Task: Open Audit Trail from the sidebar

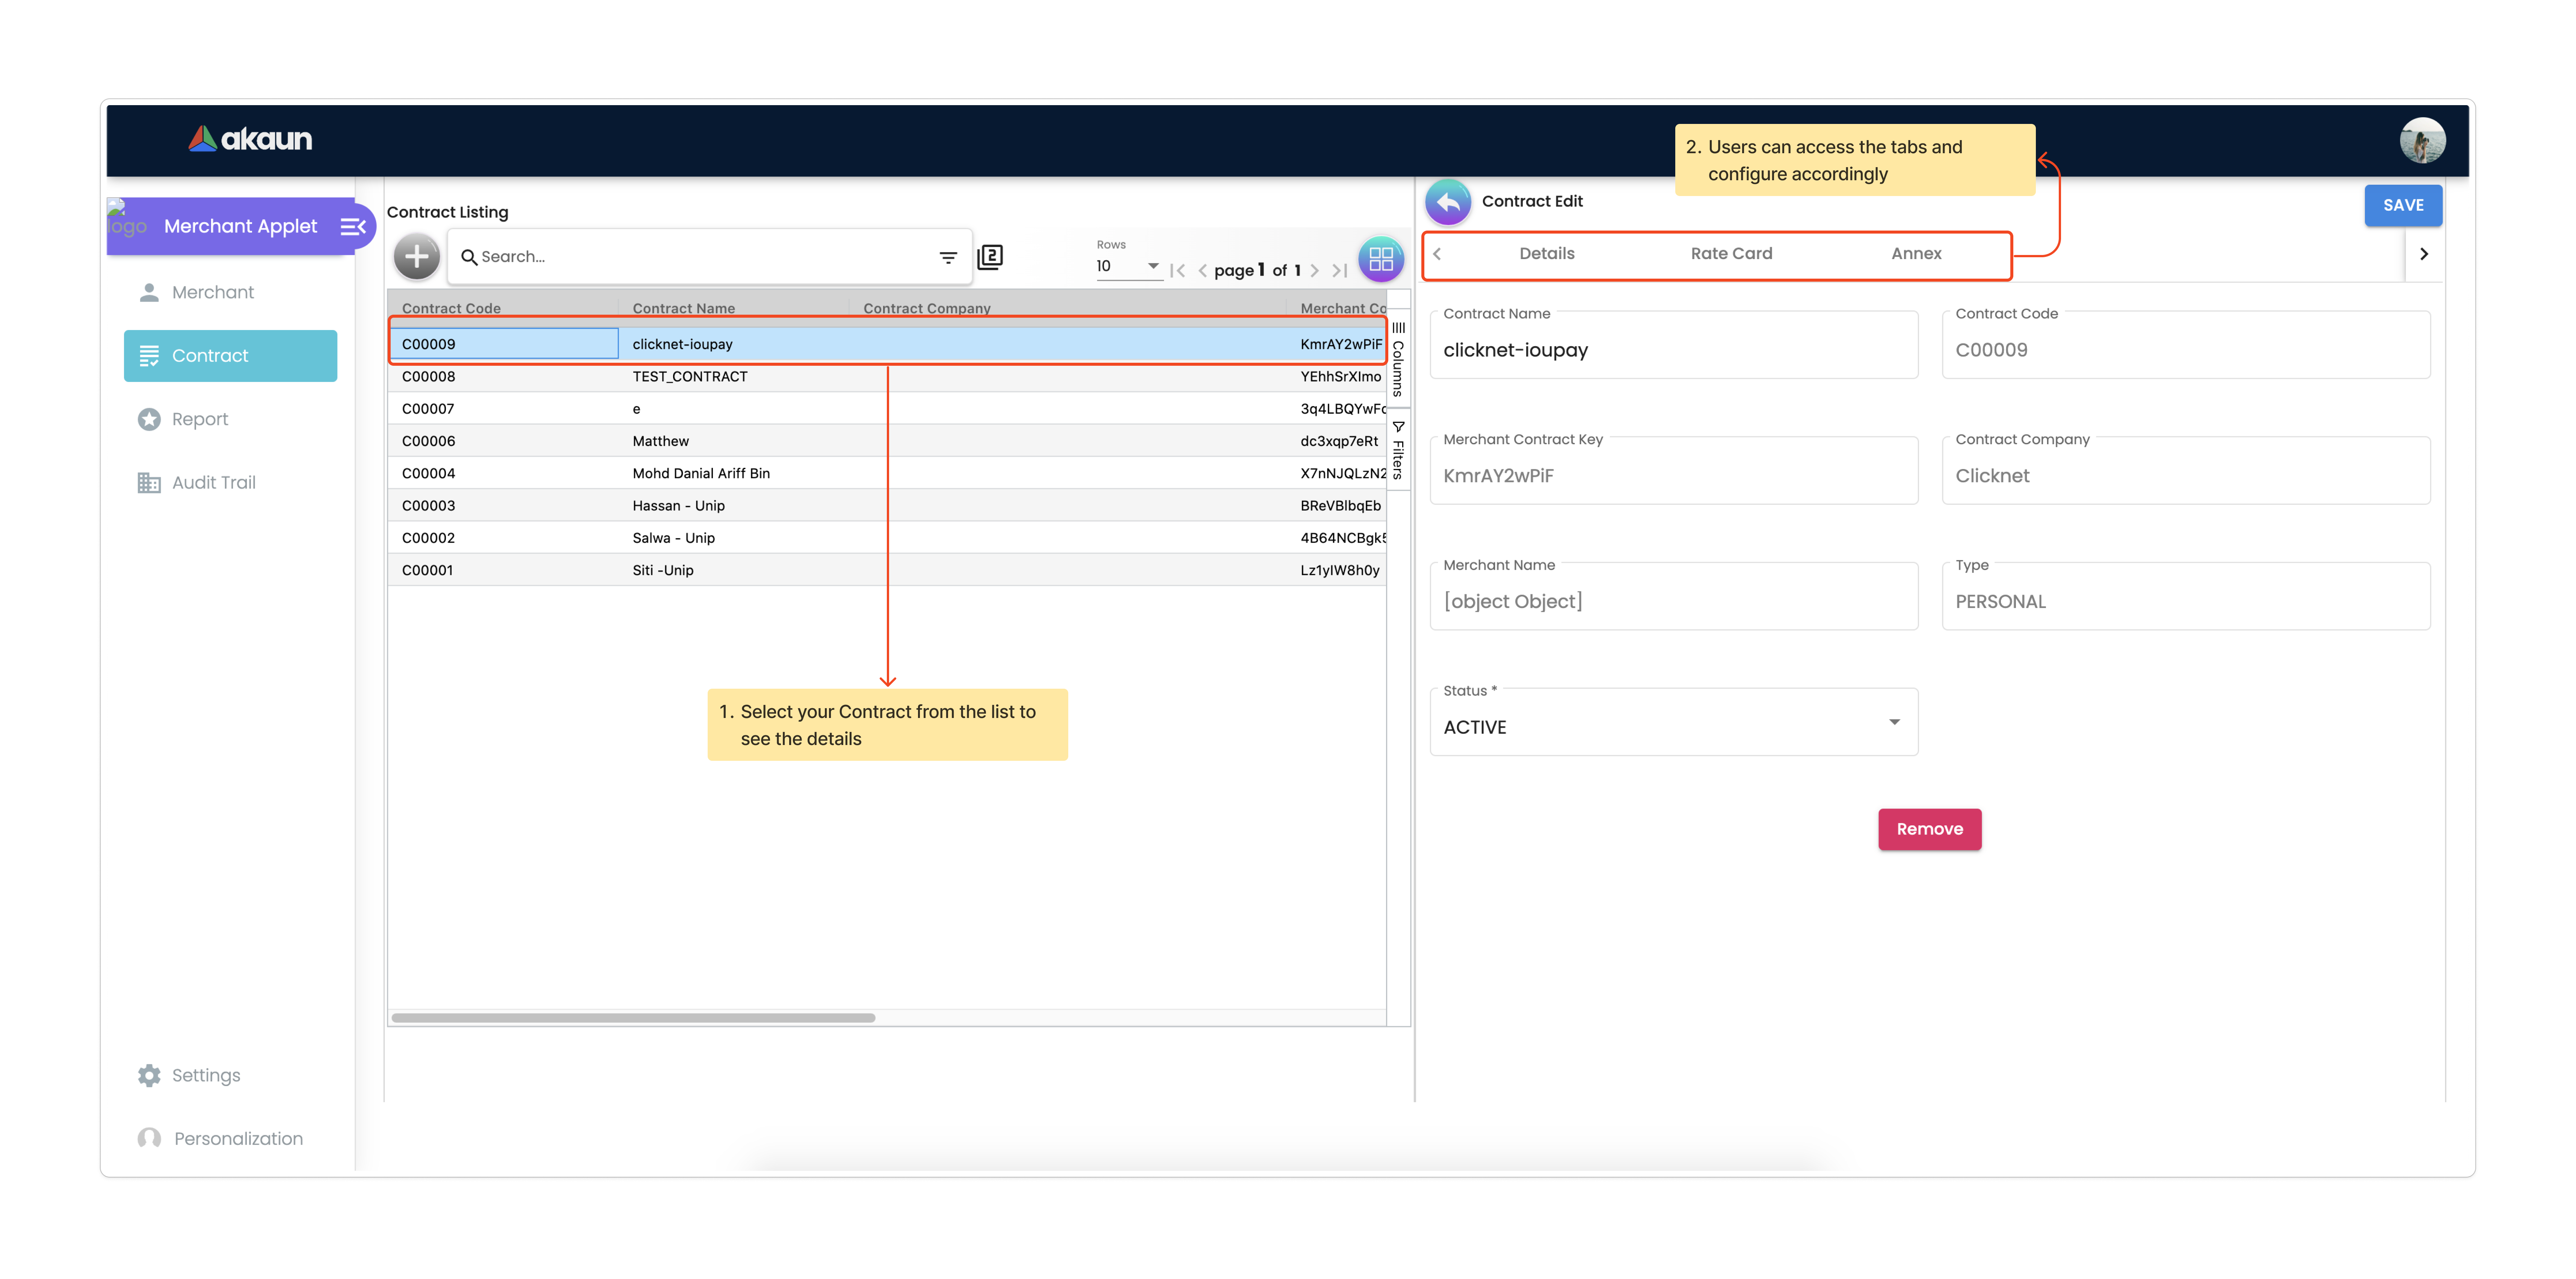Action: [213, 483]
